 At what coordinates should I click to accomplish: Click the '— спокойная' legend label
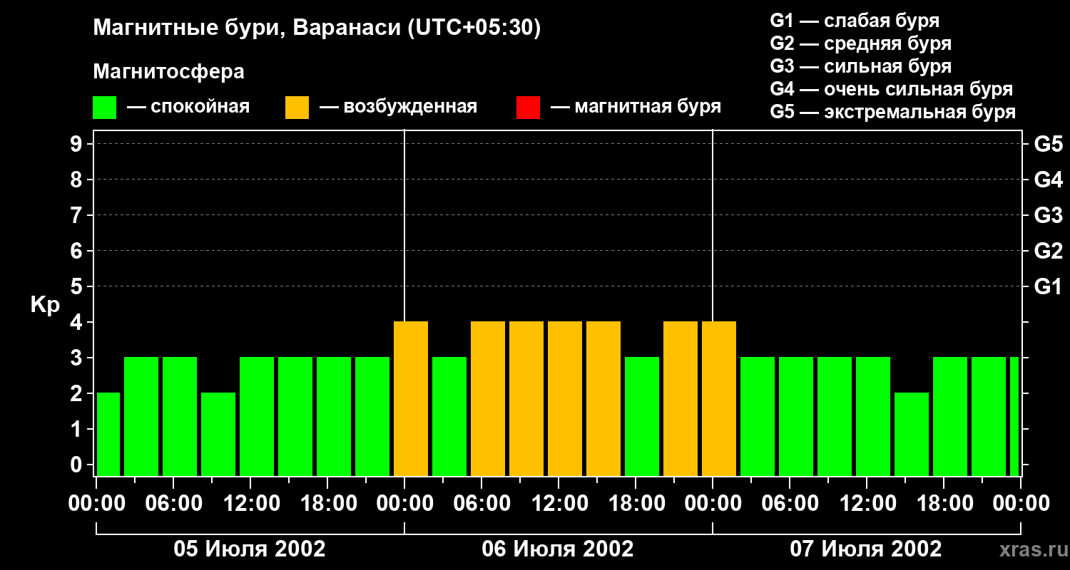click(188, 107)
